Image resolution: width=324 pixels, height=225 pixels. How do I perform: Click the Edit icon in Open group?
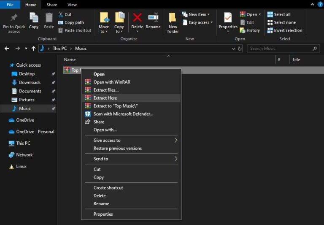[243, 22]
